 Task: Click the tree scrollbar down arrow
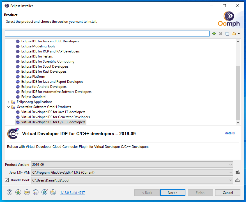point(238,122)
